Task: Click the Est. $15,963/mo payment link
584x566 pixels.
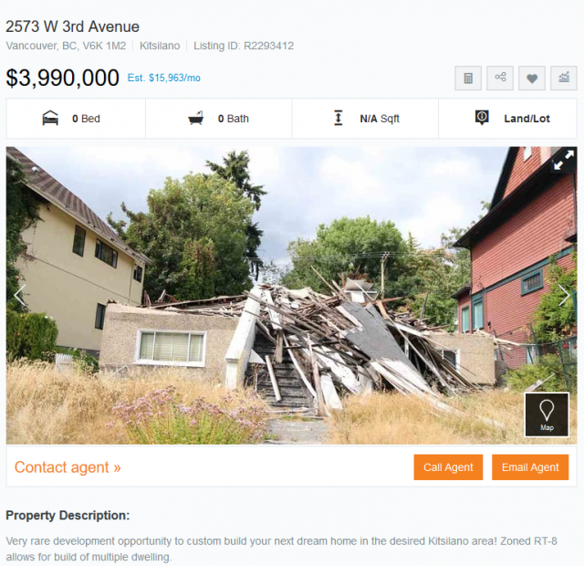Action: [x=164, y=78]
